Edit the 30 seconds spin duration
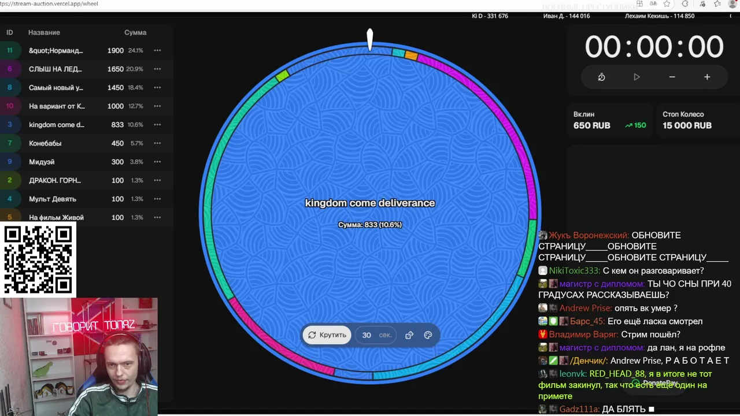 tap(376, 335)
